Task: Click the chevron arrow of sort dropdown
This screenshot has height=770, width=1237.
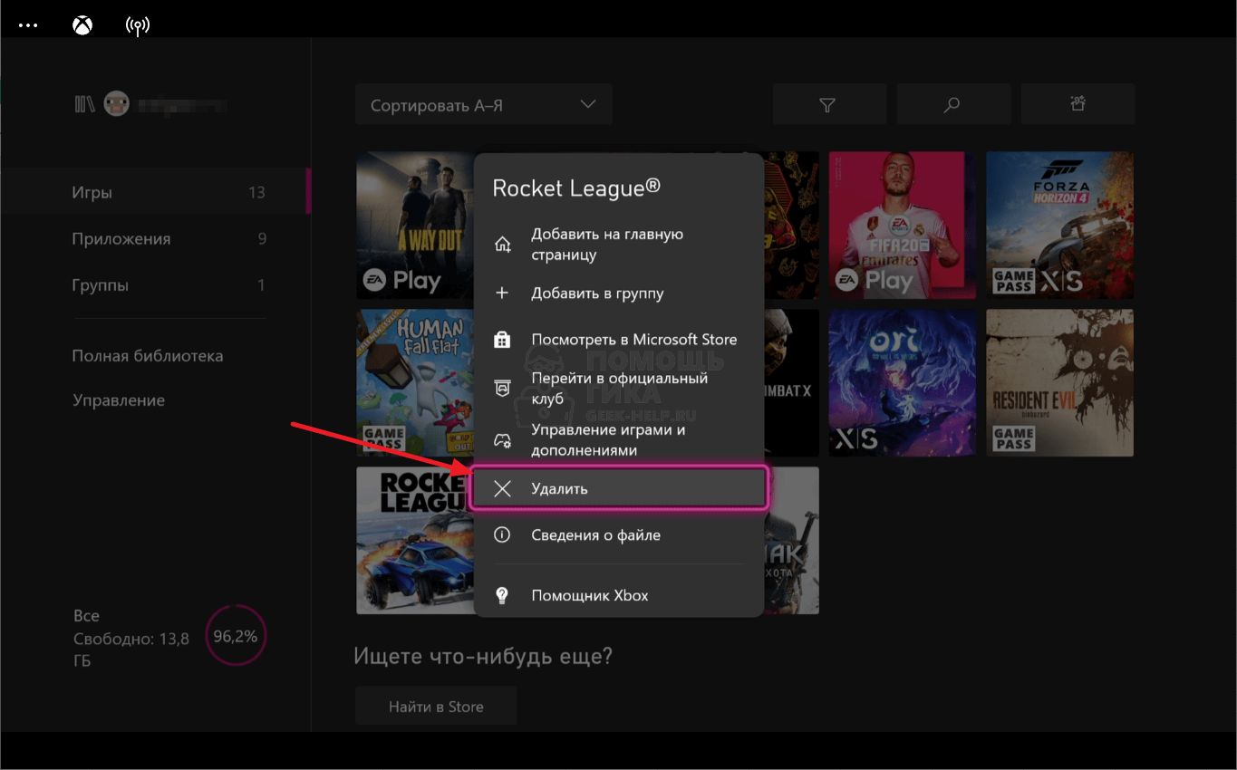Action: click(588, 104)
